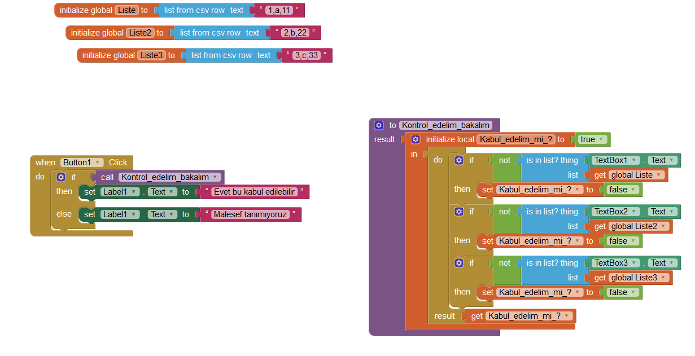Open Text property dropdown in 'Evet' set row
Image resolution: width=695 pixels, height=356 pixels.
[x=162, y=192]
